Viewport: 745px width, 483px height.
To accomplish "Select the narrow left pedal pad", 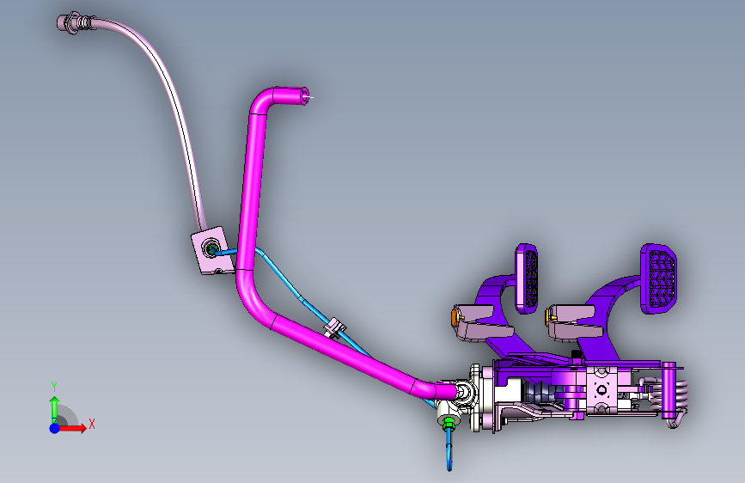I will point(527,278).
